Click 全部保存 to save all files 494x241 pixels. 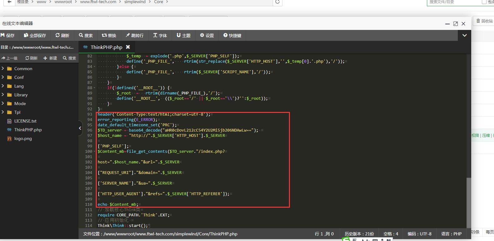tap(35, 36)
